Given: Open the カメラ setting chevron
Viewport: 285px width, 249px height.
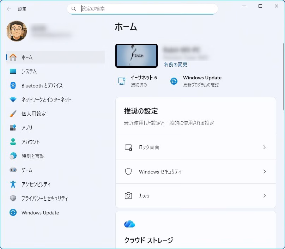Looking at the screenshot, I should 265,196.
